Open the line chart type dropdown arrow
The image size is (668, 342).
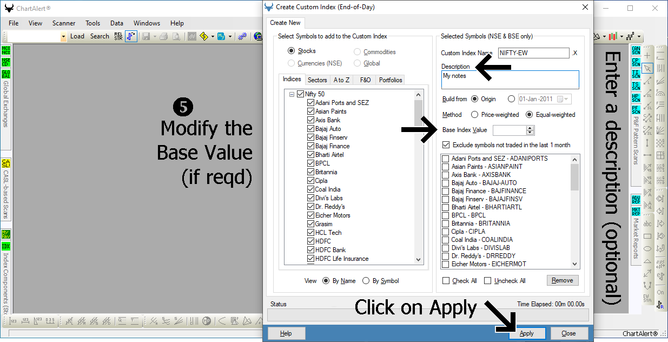[x=639, y=36]
